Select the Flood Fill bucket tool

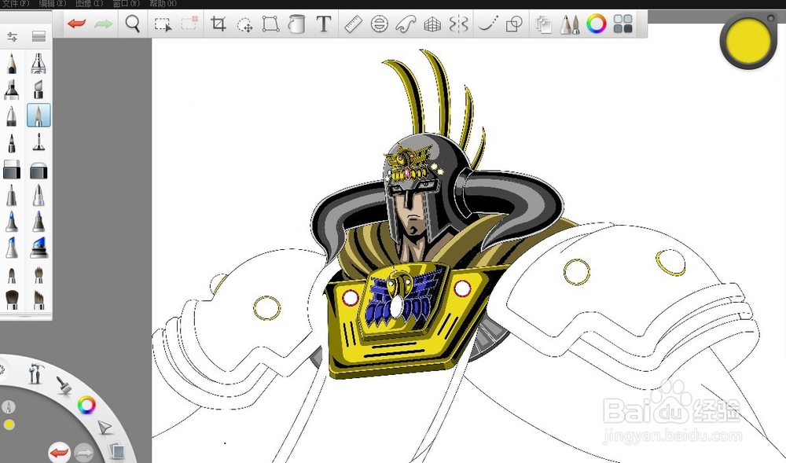(297, 24)
